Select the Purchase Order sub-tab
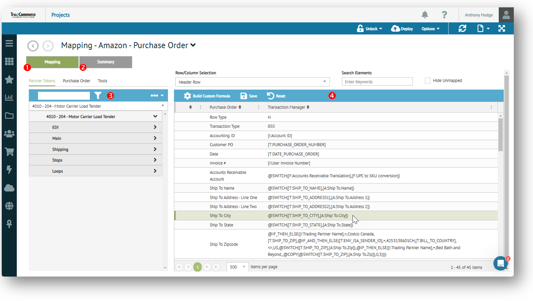 76,81
